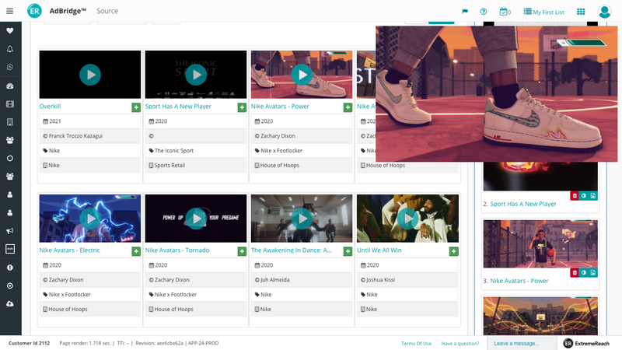Open The Awakening In Dance title link

[x=292, y=250]
